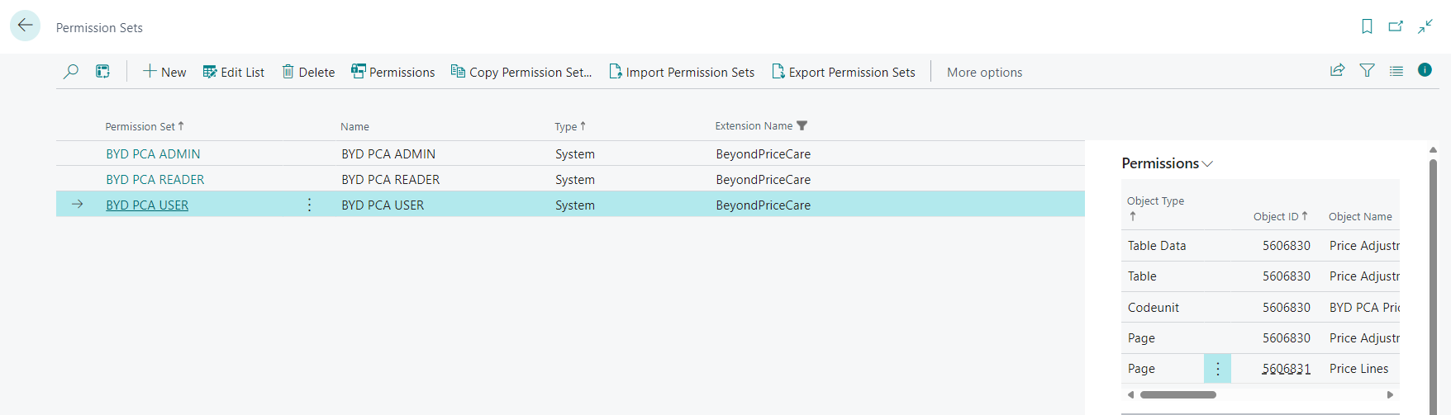This screenshot has width=1451, height=415.
Task: Open the search magnifier icon
Action: [x=71, y=72]
